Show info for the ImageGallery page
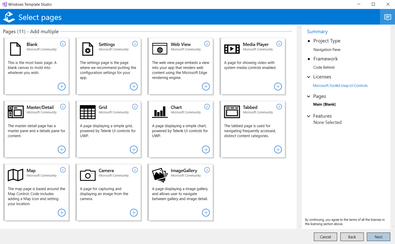Viewport: 395px width, 244px height. pyautogui.click(x=207, y=170)
